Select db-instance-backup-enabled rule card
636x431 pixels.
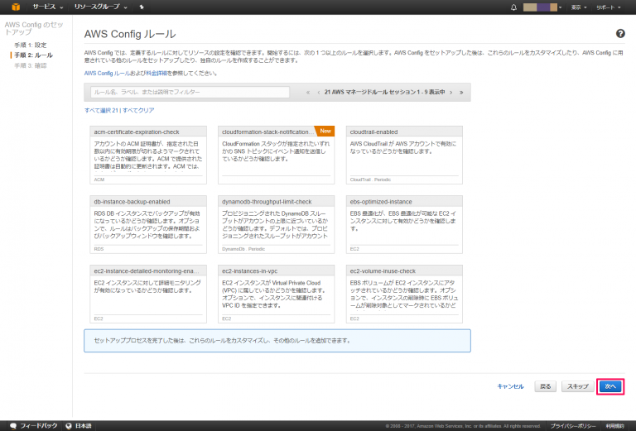148,224
